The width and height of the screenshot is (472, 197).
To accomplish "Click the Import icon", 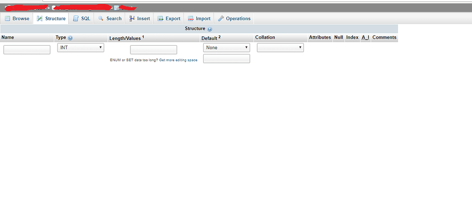I will [190, 18].
